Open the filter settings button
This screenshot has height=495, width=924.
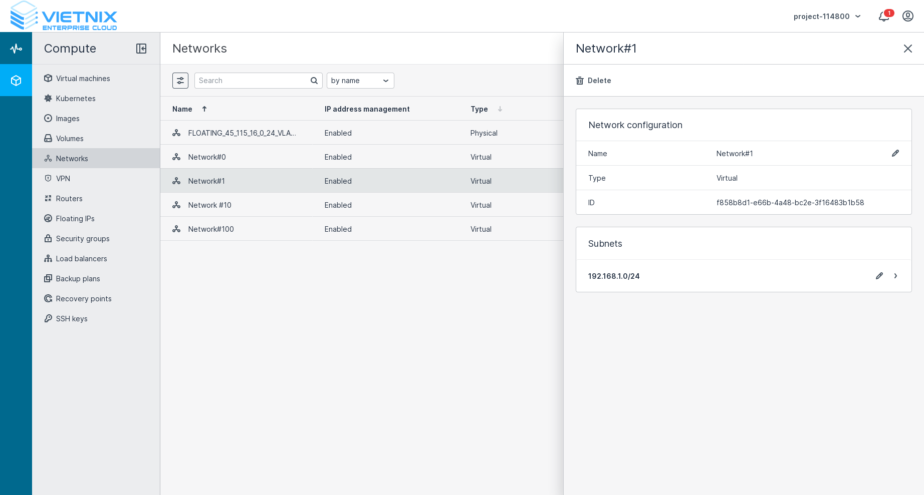tap(180, 81)
